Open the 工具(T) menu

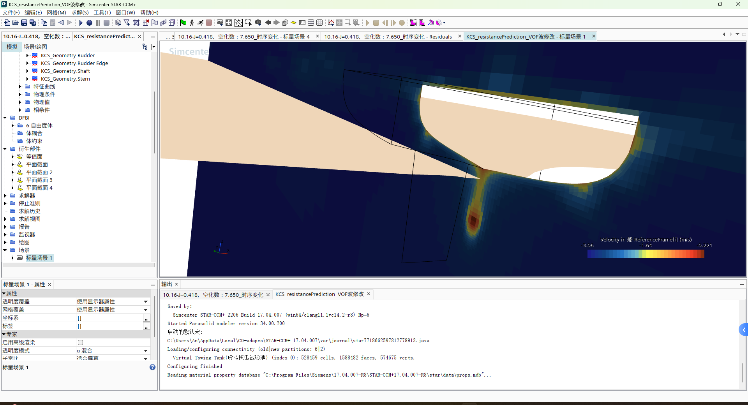102,12
